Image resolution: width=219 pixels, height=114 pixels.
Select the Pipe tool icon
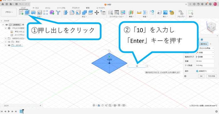58,12
